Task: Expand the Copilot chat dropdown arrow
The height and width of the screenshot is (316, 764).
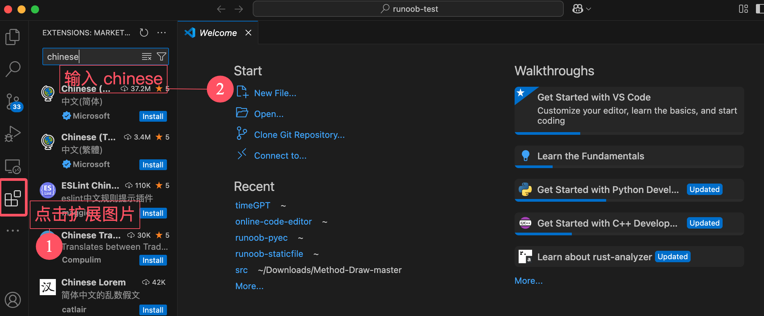Action: [589, 9]
